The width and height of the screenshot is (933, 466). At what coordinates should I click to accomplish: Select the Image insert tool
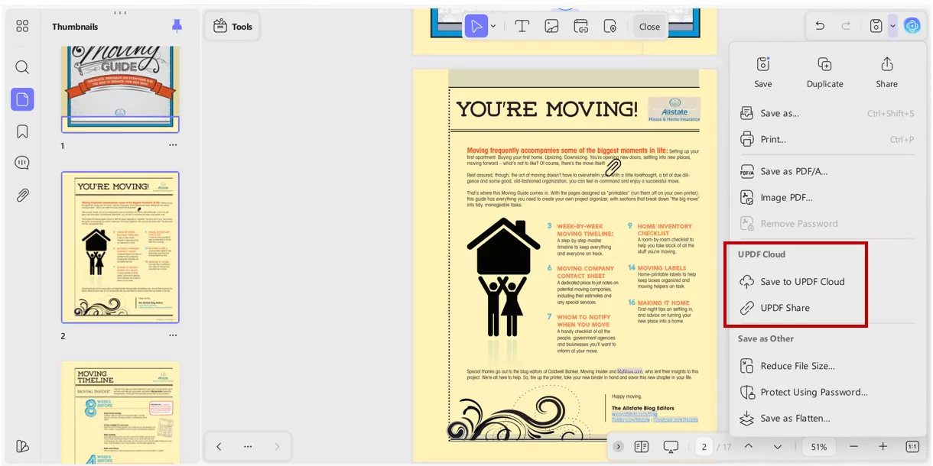coord(551,27)
